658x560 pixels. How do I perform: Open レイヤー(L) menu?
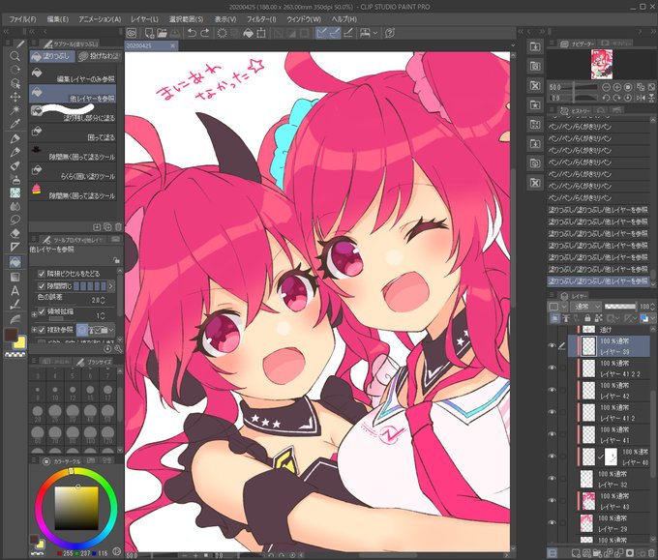pyautogui.click(x=144, y=19)
